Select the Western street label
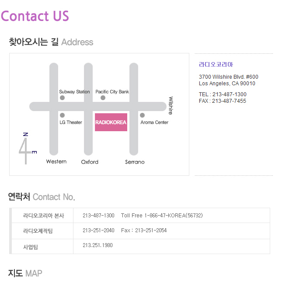Viewport: 282px width, 286px height. click(x=56, y=162)
